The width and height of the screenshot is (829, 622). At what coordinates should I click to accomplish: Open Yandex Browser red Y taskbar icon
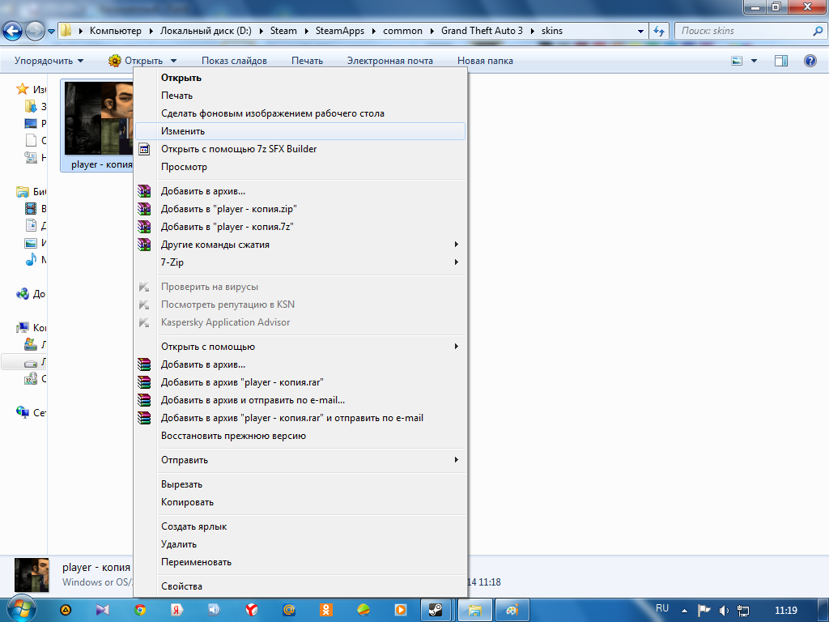(252, 610)
